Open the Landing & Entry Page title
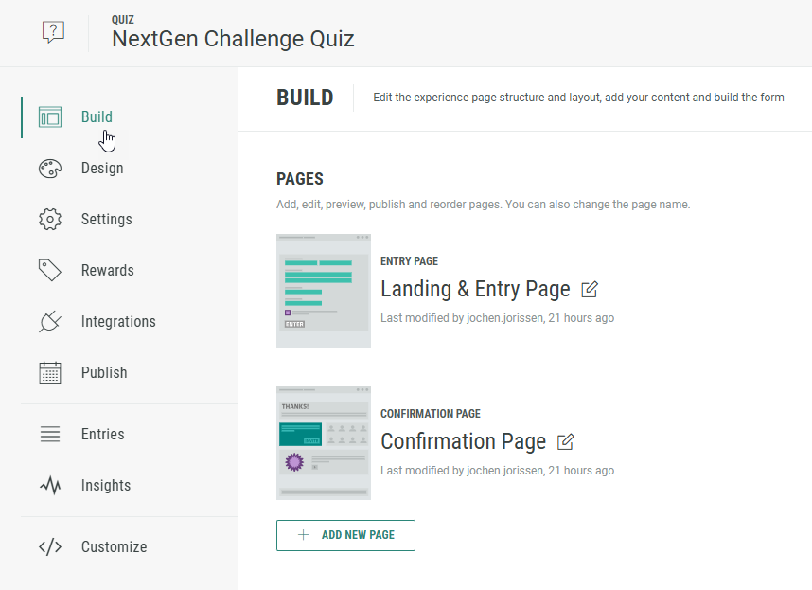This screenshot has width=812, height=590. click(x=475, y=289)
